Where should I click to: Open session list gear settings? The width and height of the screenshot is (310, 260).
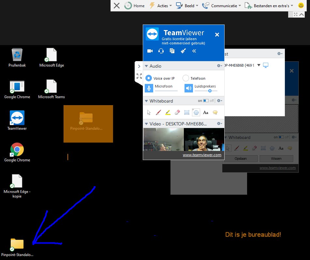pyautogui.click(x=280, y=54)
